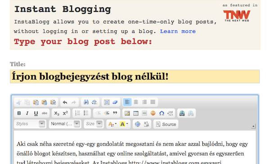Click the Instant Blogging heading
The height and width of the screenshot is (164, 270).
pyautogui.click(x=63, y=9)
